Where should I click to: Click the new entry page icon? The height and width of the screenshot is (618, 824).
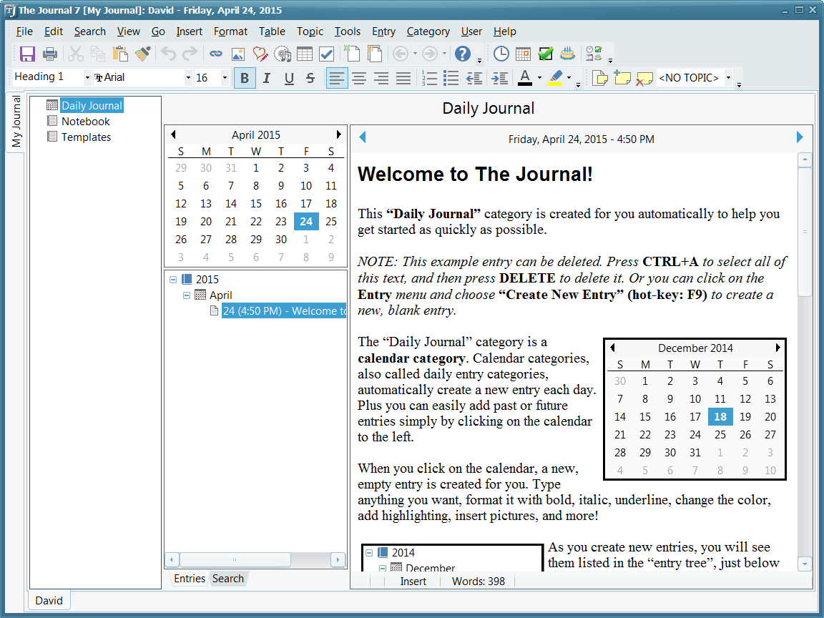[352, 54]
